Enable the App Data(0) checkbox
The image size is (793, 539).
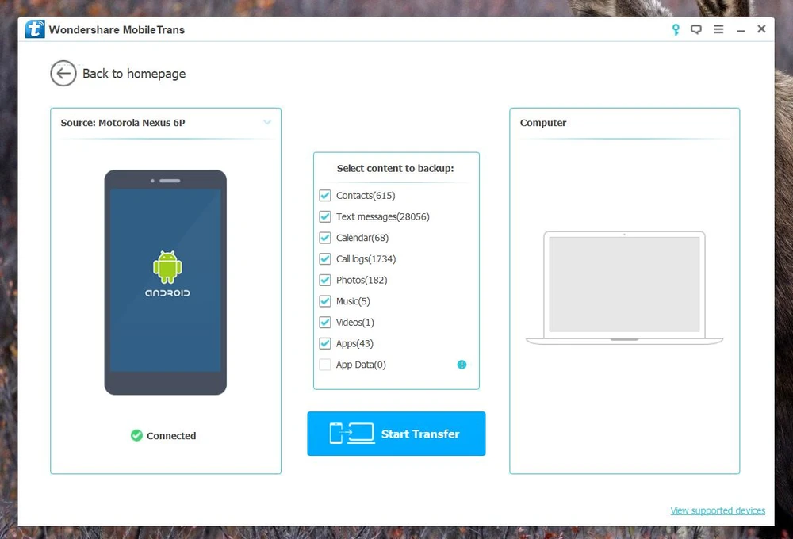point(325,365)
